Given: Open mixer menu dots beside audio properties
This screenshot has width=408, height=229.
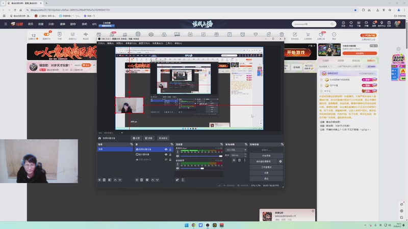Looking at the screenshot, I should click(x=183, y=180).
